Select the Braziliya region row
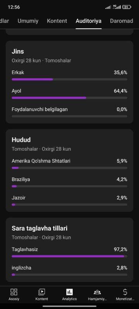139x309 pixels. 69,182
